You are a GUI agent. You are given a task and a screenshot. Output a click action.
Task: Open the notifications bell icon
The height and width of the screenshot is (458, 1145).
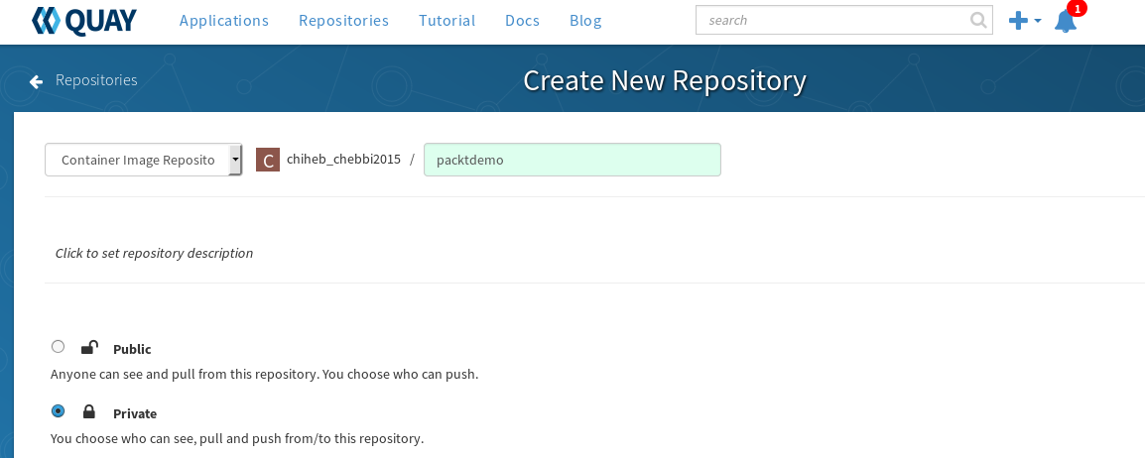tap(1066, 21)
